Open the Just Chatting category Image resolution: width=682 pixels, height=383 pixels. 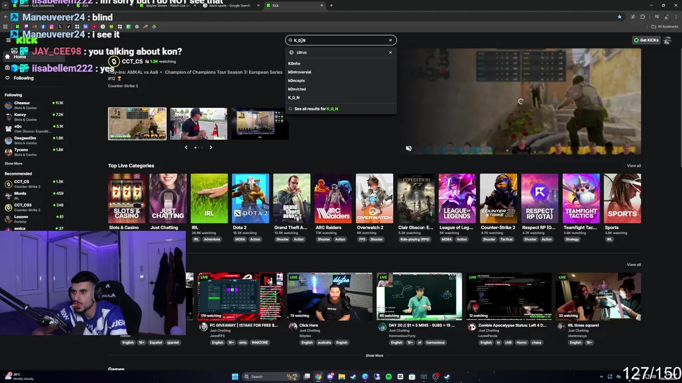point(168,198)
